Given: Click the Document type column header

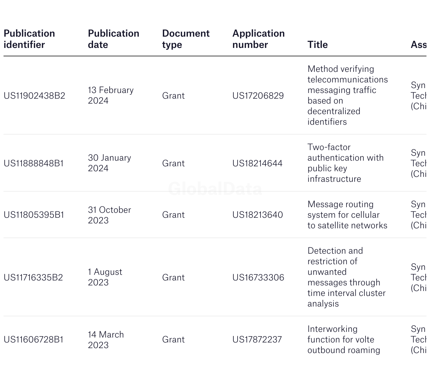Looking at the screenshot, I should 186,39.
